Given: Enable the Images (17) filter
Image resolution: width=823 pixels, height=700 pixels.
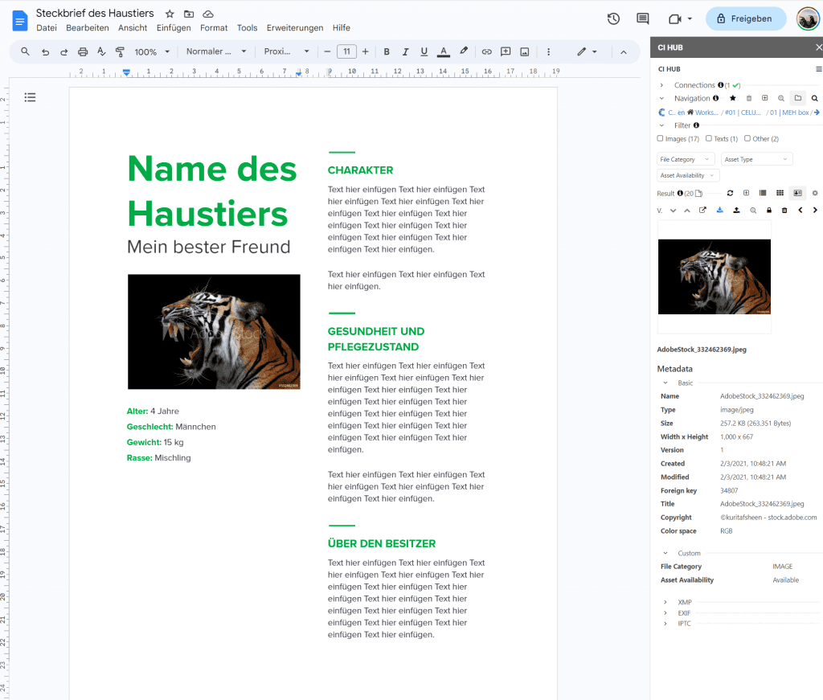Looking at the screenshot, I should coord(661,138).
